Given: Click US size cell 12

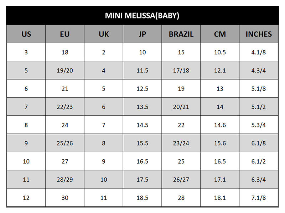Looking at the screenshot, I should pyautogui.click(x=26, y=198).
